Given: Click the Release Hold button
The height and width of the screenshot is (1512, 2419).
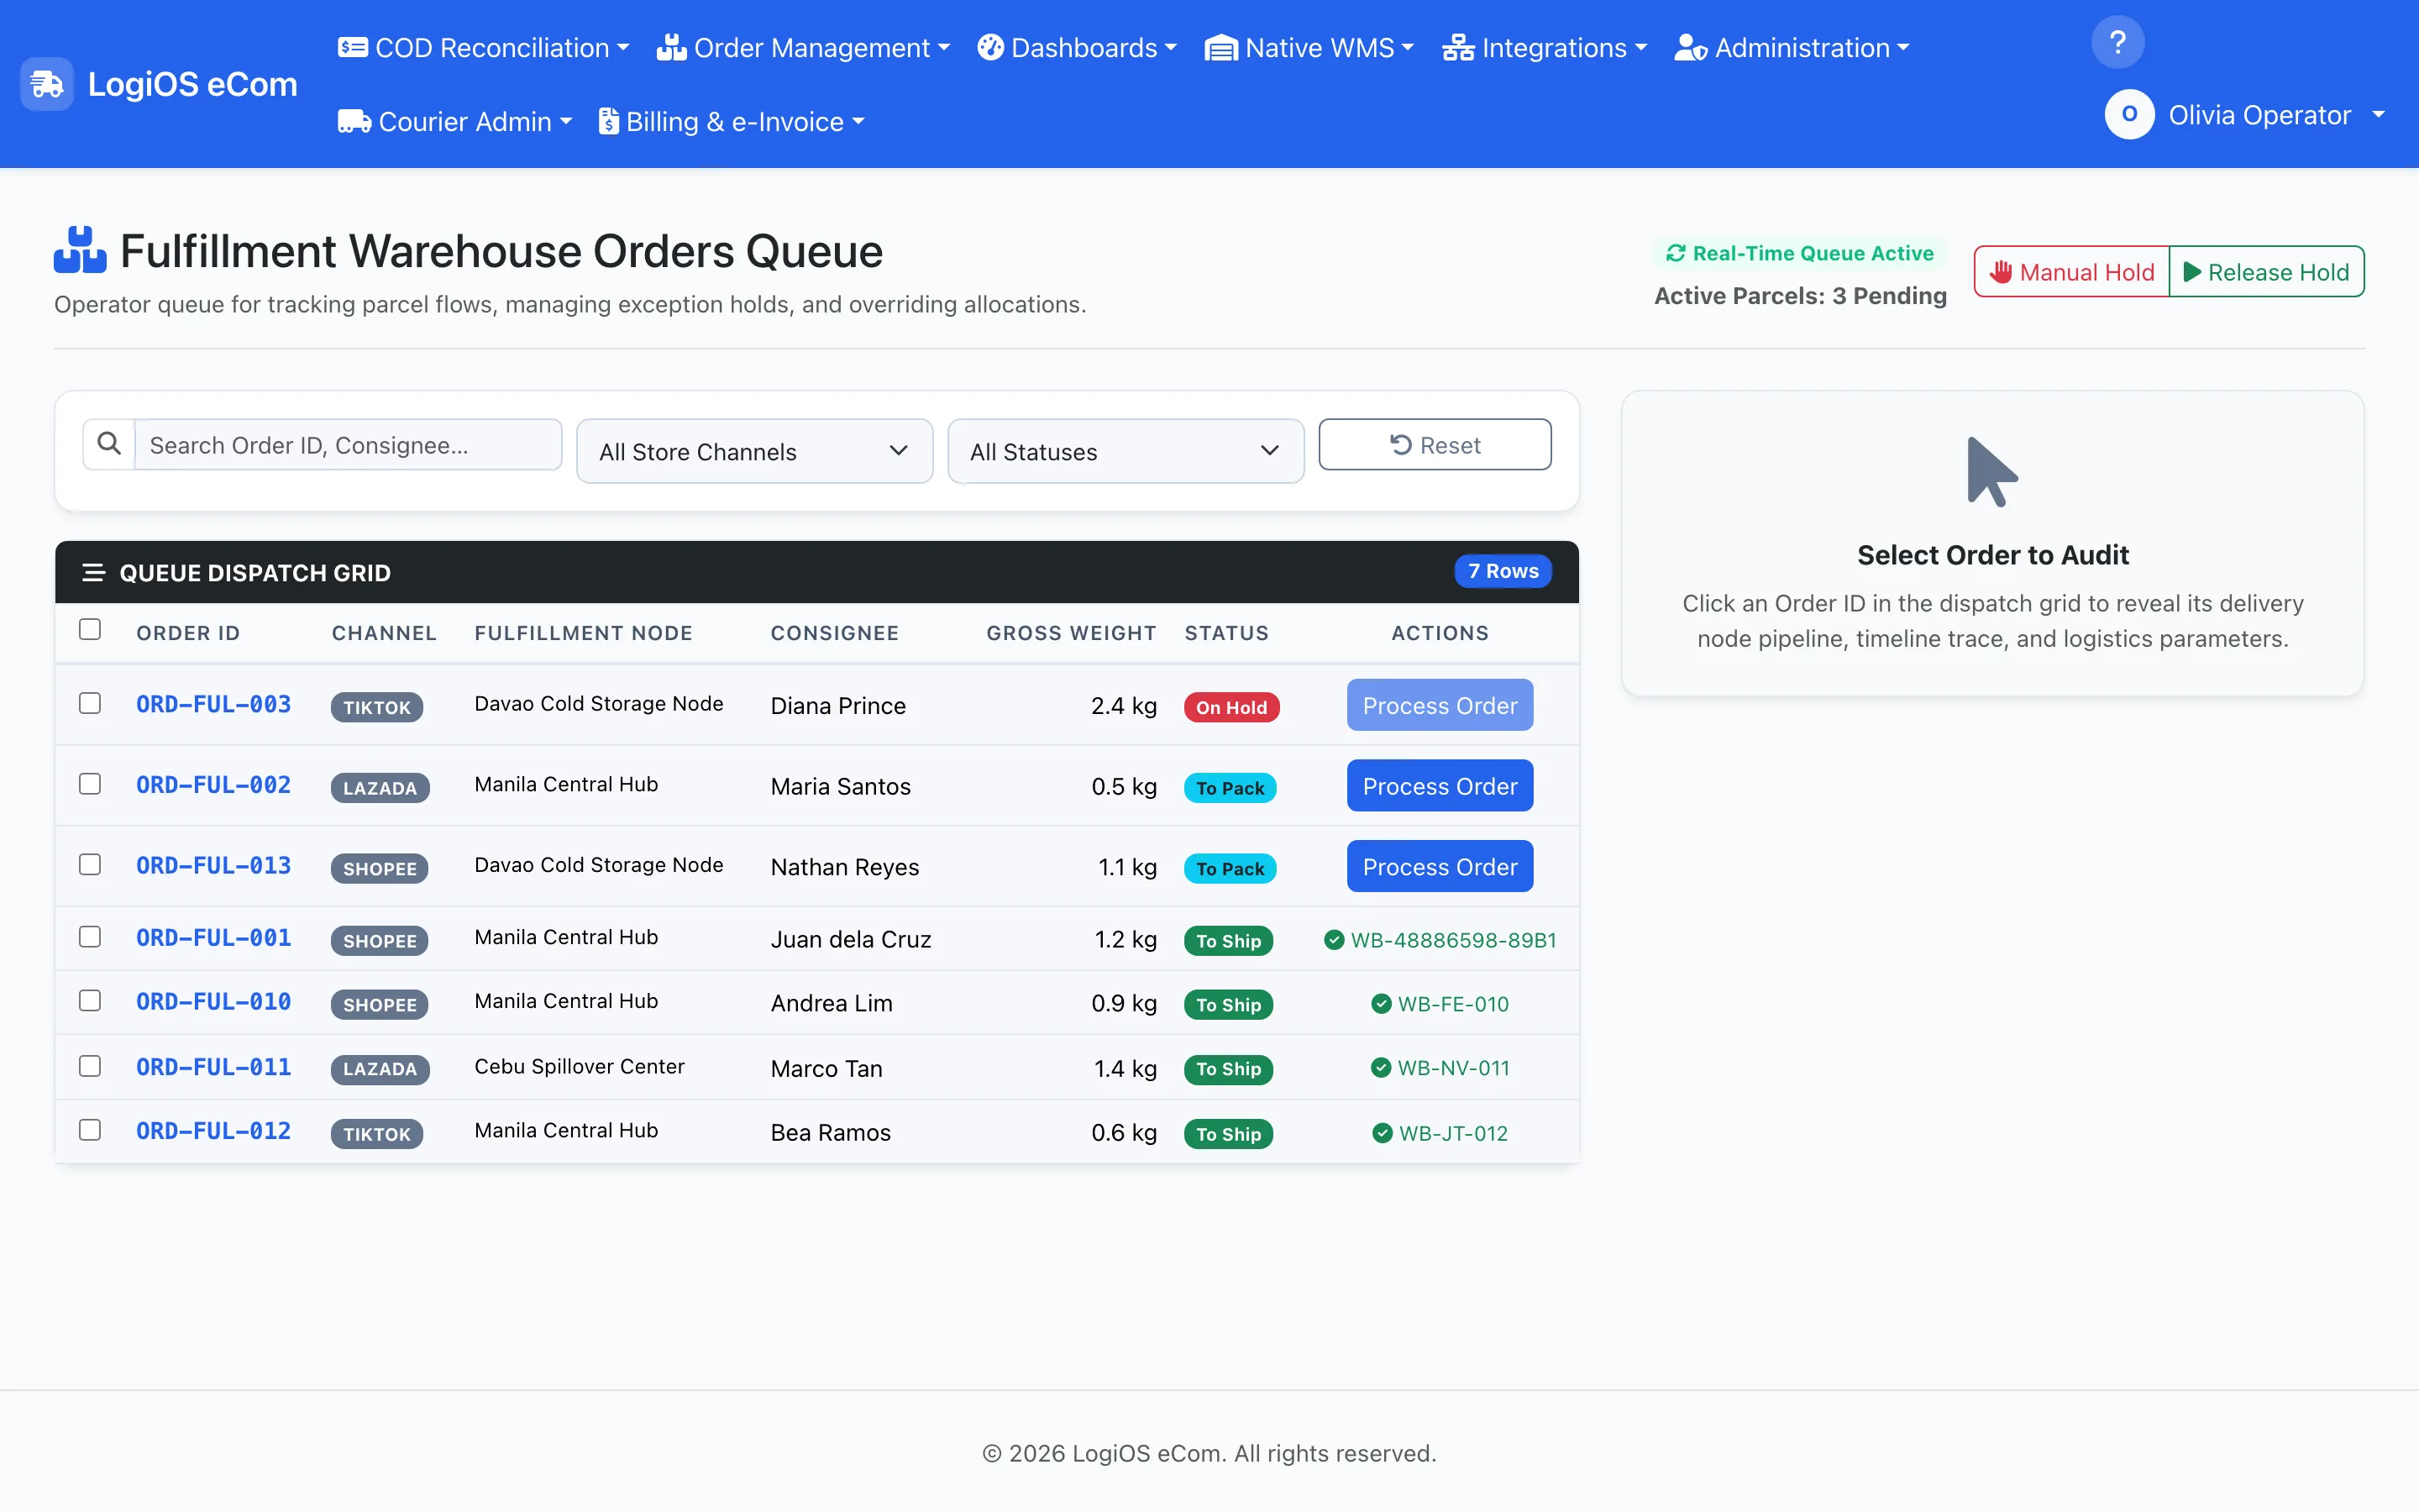Looking at the screenshot, I should 2266,271.
